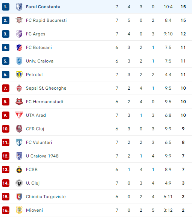Click the FC Botosani crest icon
This screenshot has width=192, height=217.
(19, 47)
